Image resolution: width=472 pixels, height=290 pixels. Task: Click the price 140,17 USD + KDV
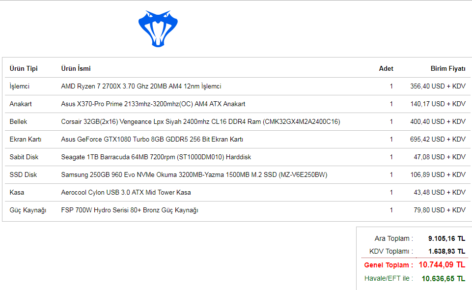pos(438,104)
